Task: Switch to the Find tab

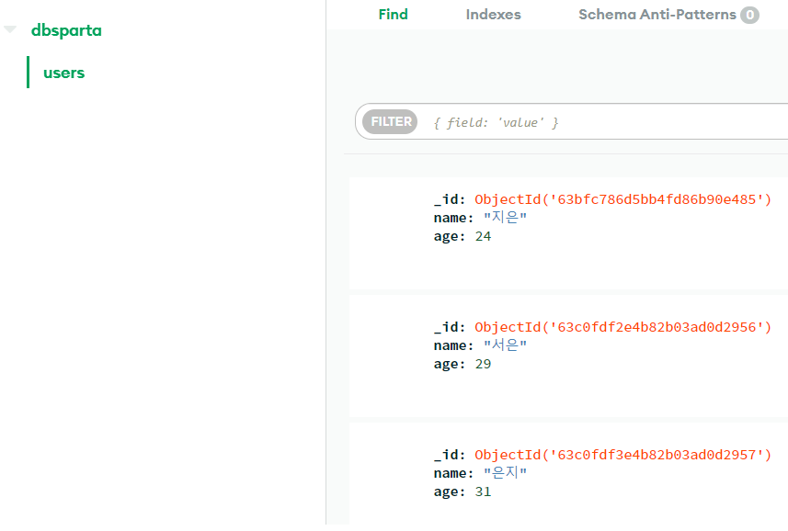Action: (393, 15)
